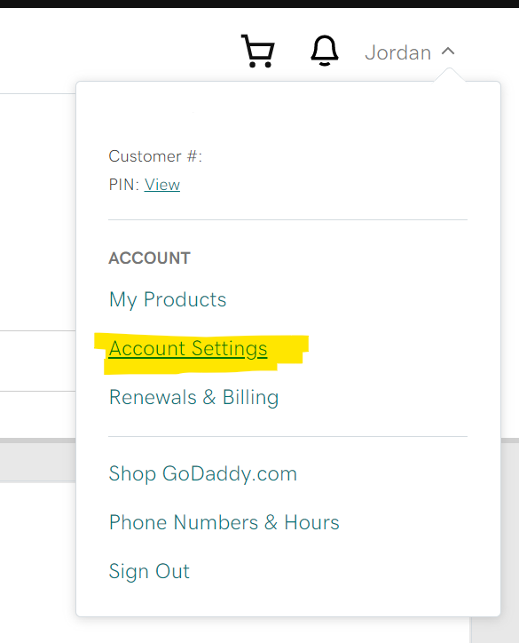Click the PIN label text
Screen dimensions: 519x643
pyautogui.click(x=124, y=185)
